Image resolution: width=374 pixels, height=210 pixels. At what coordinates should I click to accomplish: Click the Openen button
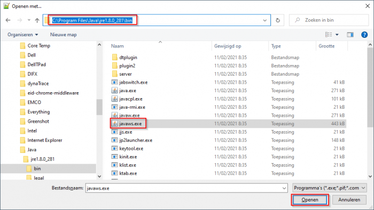pos(310,200)
